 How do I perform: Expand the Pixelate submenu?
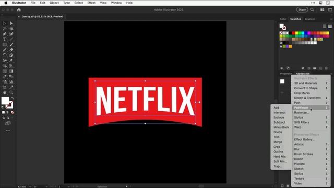tap(311, 164)
